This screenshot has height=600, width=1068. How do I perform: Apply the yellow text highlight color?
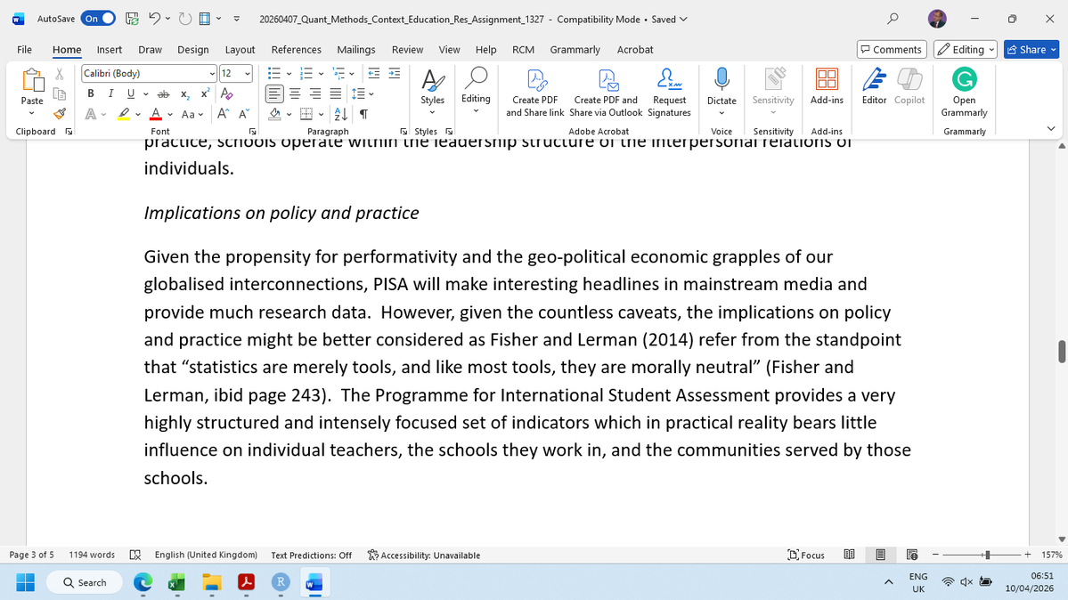click(123, 115)
